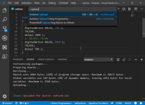Switch to the Terminal tab

click(x=62, y=59)
